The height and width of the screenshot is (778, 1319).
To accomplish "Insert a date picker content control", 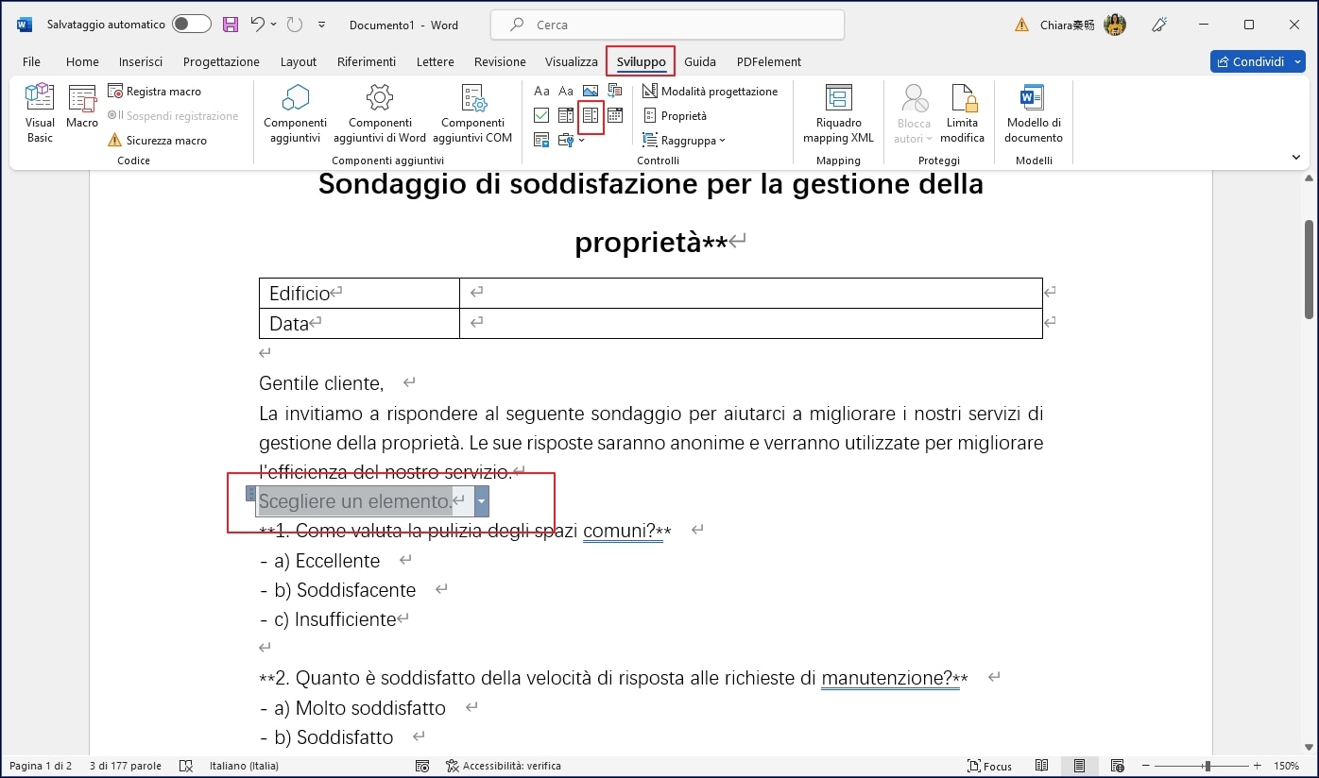I will tap(615, 115).
